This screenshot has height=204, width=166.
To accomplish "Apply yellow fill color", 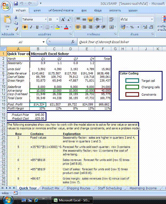I will point(58,27).
